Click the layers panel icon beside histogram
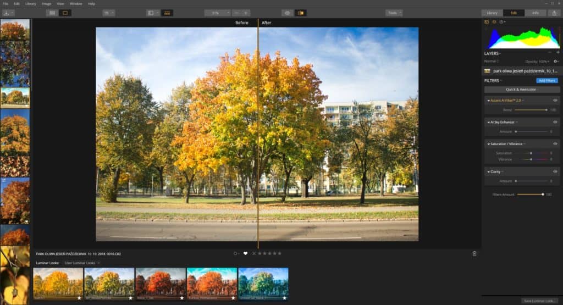Image resolution: width=563 pixels, height=305 pixels. tap(494, 22)
